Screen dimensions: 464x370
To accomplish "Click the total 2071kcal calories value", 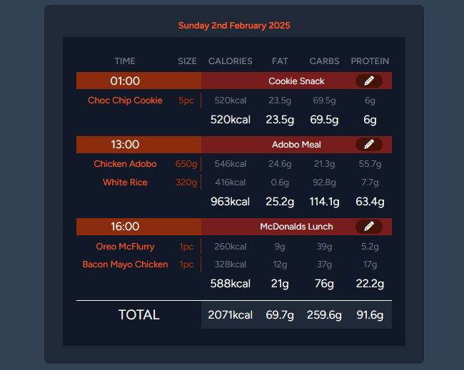I will click(x=230, y=315).
